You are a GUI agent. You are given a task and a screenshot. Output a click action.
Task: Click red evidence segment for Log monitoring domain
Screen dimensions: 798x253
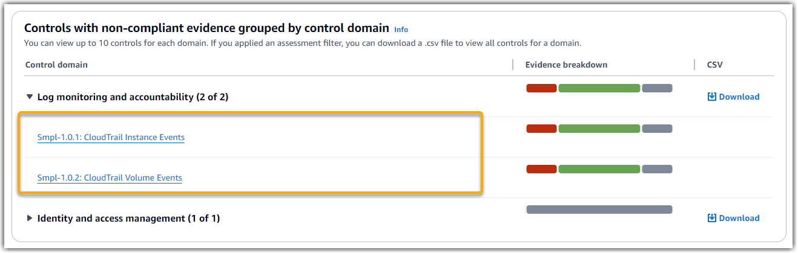click(541, 88)
